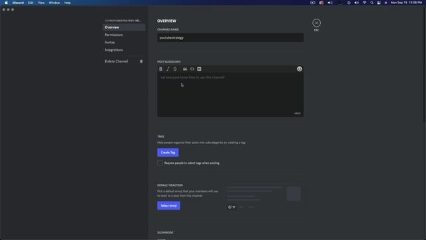
Task: Toggle spoiler formatting in guidelines editor
Action: 199,69
